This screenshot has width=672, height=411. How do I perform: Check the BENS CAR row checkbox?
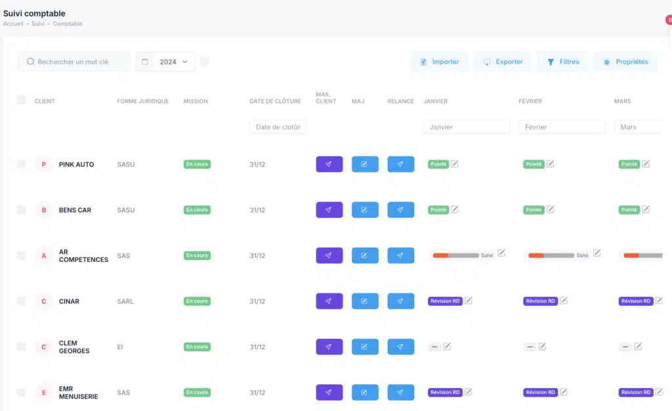point(21,210)
